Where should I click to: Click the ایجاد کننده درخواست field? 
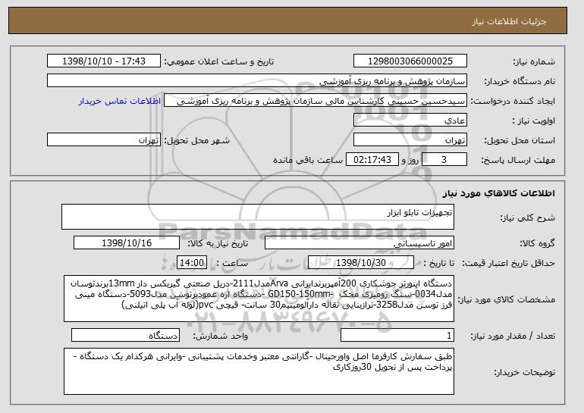(x=316, y=101)
